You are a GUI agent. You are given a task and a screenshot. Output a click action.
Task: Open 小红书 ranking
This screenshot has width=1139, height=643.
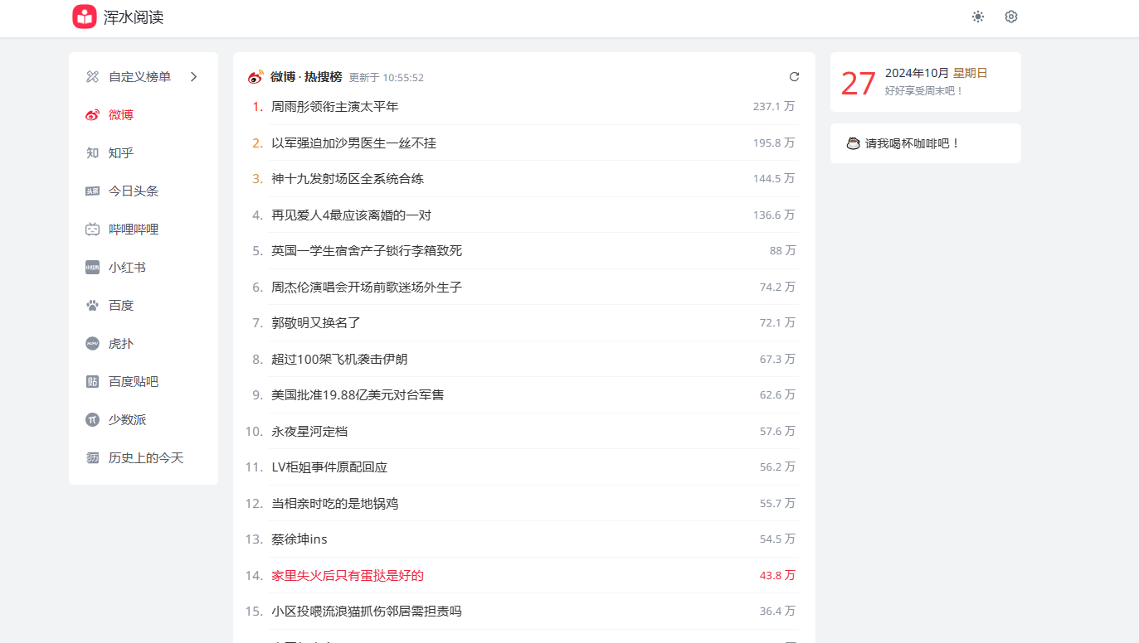pyautogui.click(x=144, y=268)
